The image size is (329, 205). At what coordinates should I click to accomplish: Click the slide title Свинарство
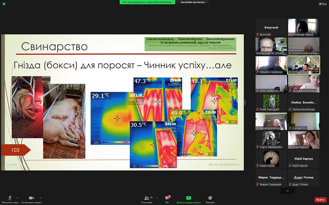tap(54, 46)
